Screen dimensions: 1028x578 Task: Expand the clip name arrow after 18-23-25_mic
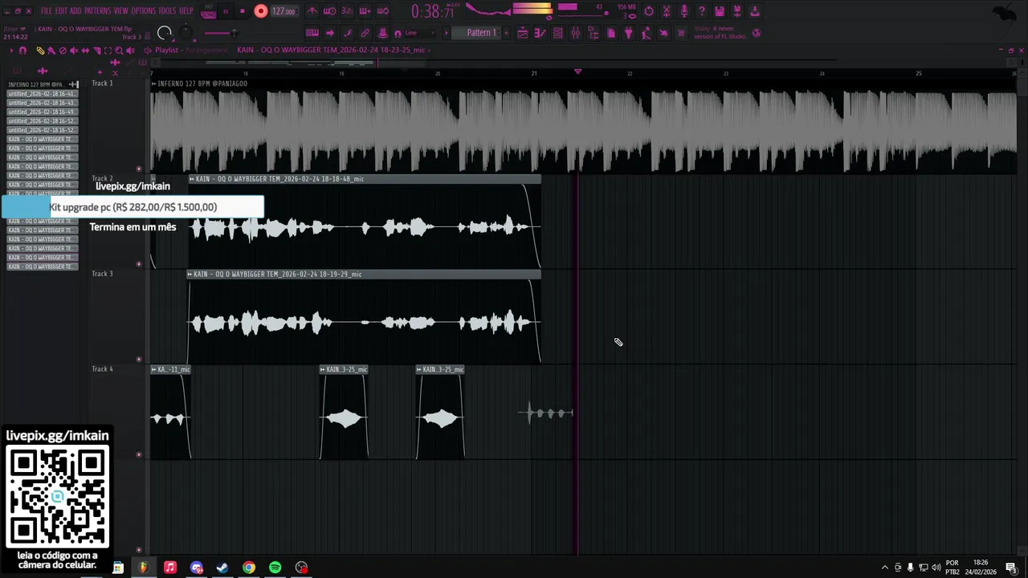[x=429, y=50]
